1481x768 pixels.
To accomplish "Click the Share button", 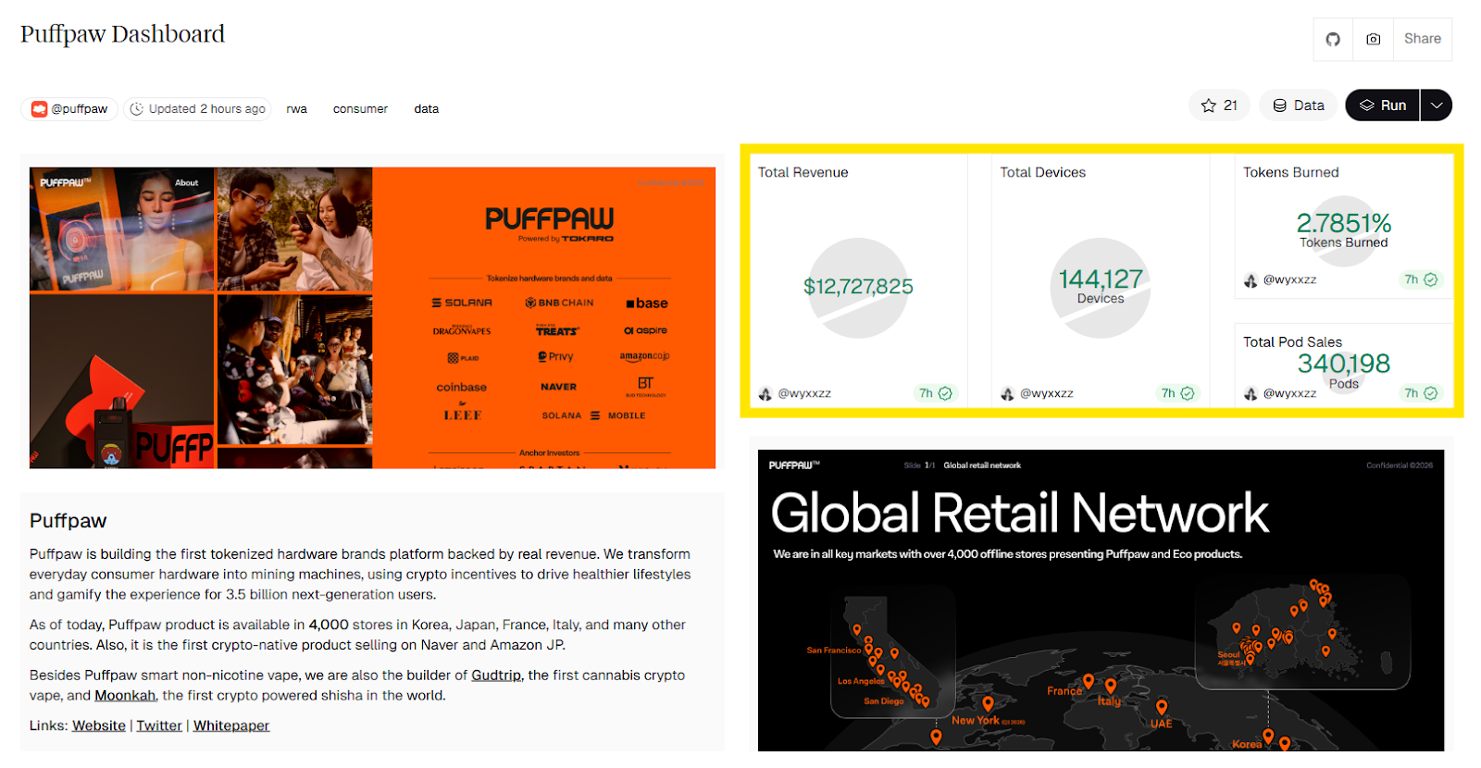I will tap(1422, 39).
